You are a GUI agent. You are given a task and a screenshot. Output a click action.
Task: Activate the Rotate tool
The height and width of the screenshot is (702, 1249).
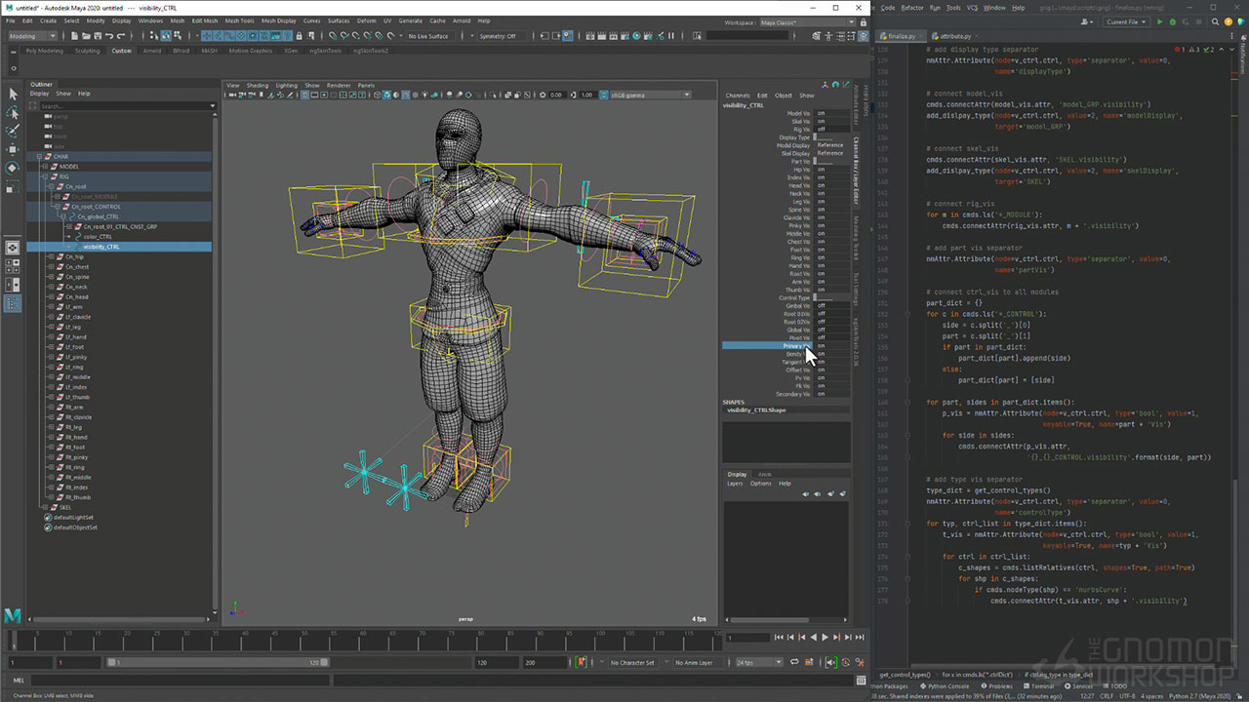point(14,168)
